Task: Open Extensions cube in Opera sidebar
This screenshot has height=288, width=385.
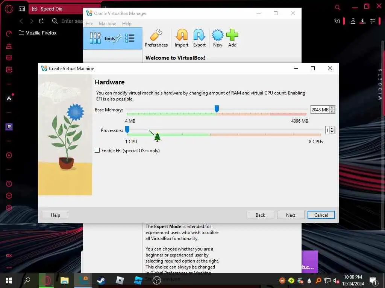Action: pos(9,196)
